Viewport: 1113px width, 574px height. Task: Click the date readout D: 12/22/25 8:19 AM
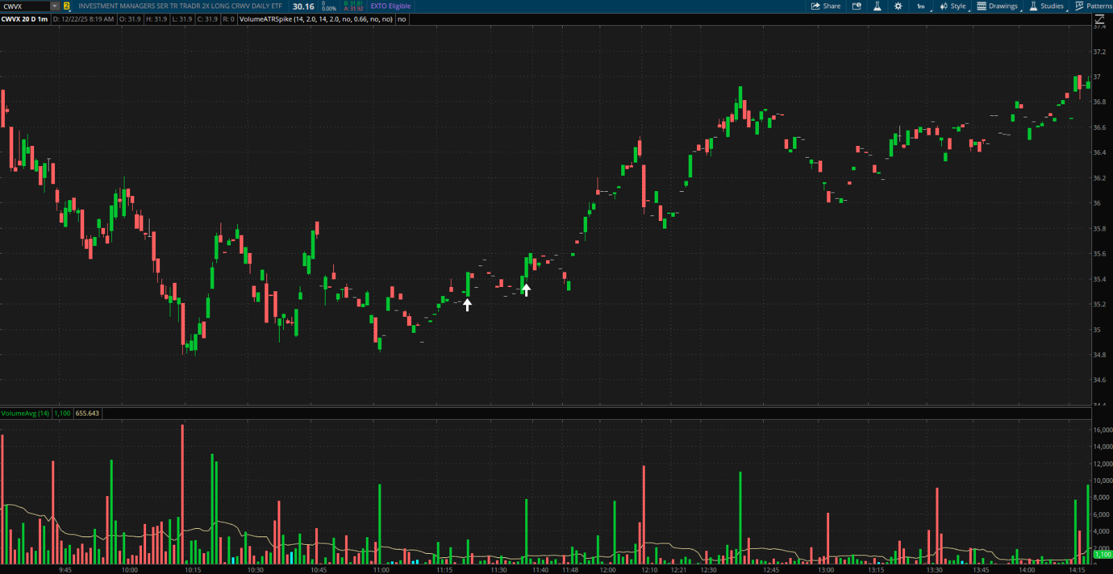(83, 19)
